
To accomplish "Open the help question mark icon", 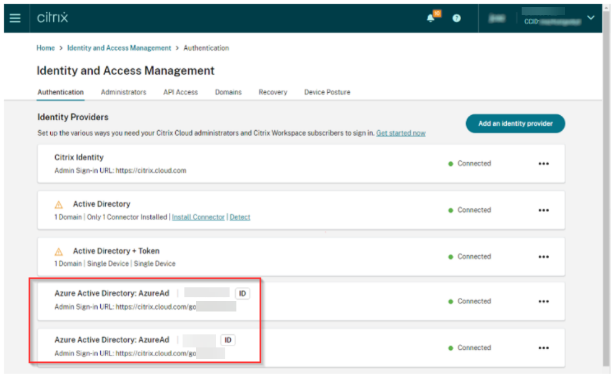I will pos(456,18).
